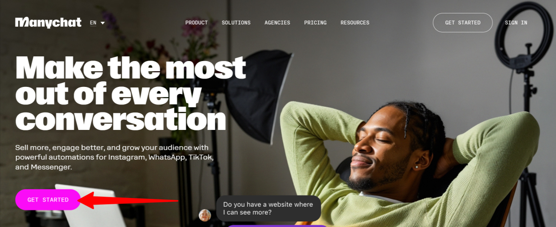Image resolution: width=556 pixels, height=227 pixels.
Task: Open the RESOURCES menu
Action: point(355,23)
